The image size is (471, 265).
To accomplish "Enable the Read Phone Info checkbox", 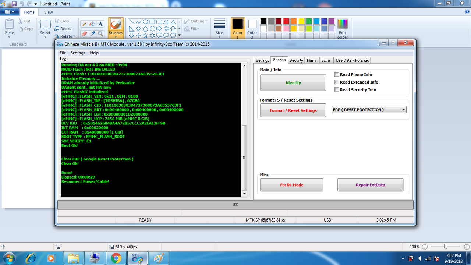I will (336, 74).
